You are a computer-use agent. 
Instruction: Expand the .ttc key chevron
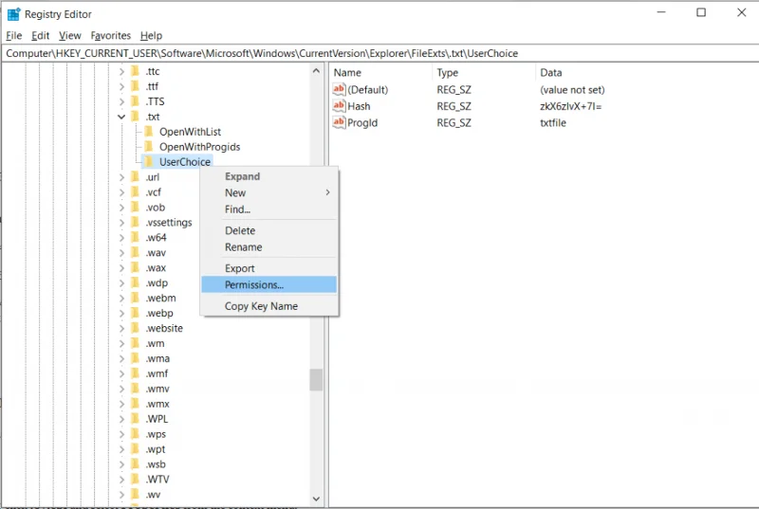(x=121, y=71)
